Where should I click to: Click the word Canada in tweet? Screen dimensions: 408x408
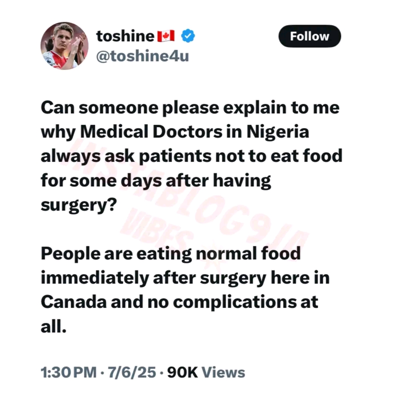pos(74,302)
